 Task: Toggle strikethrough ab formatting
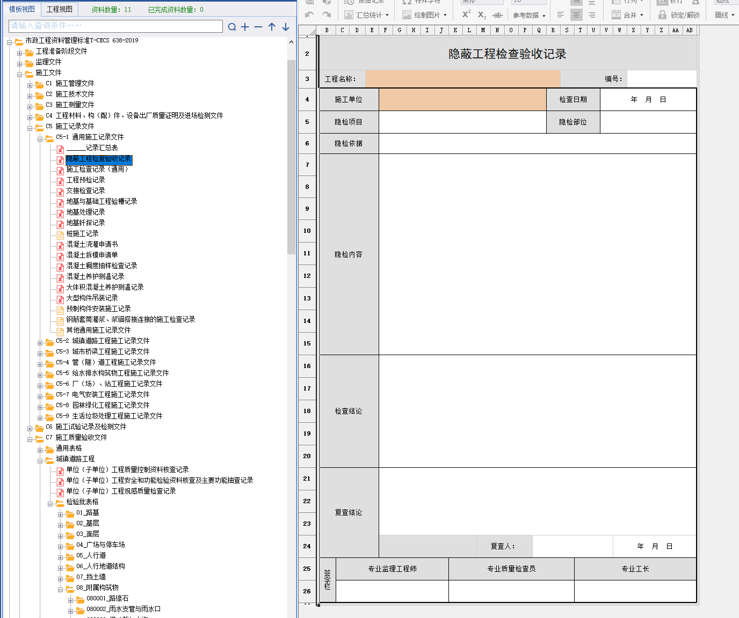tap(498, 15)
